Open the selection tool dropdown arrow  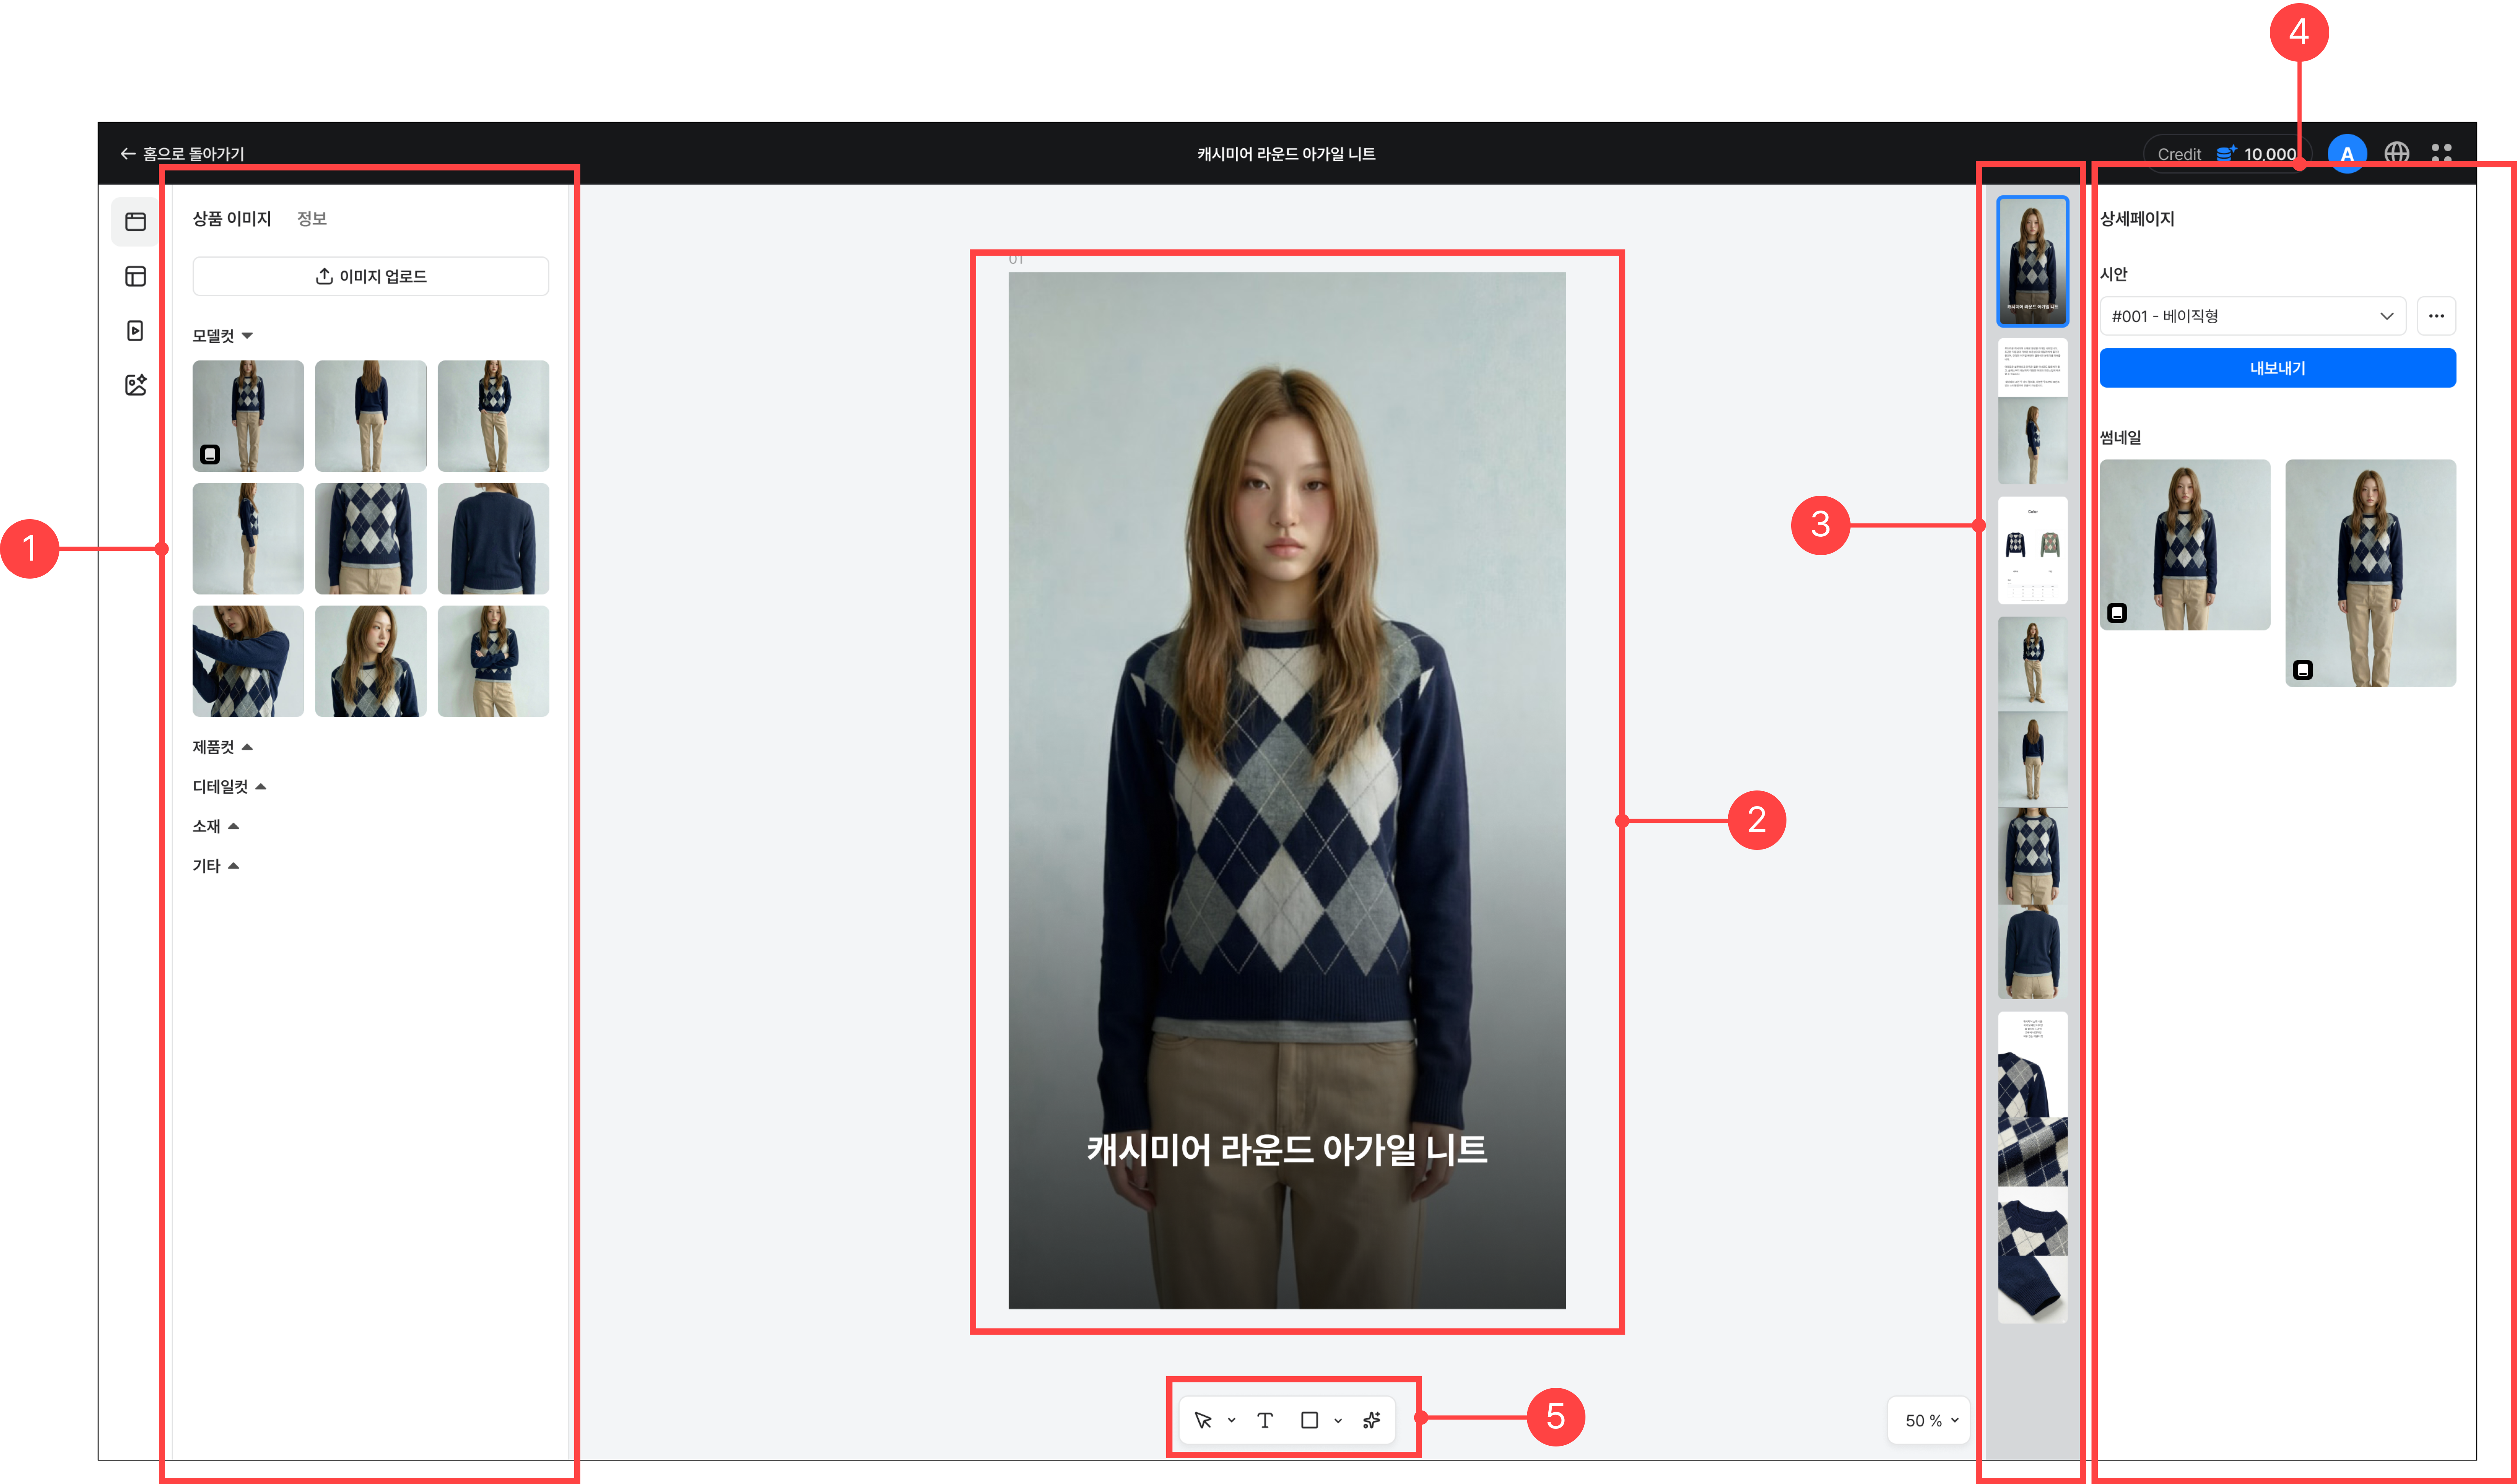pos(1232,1420)
